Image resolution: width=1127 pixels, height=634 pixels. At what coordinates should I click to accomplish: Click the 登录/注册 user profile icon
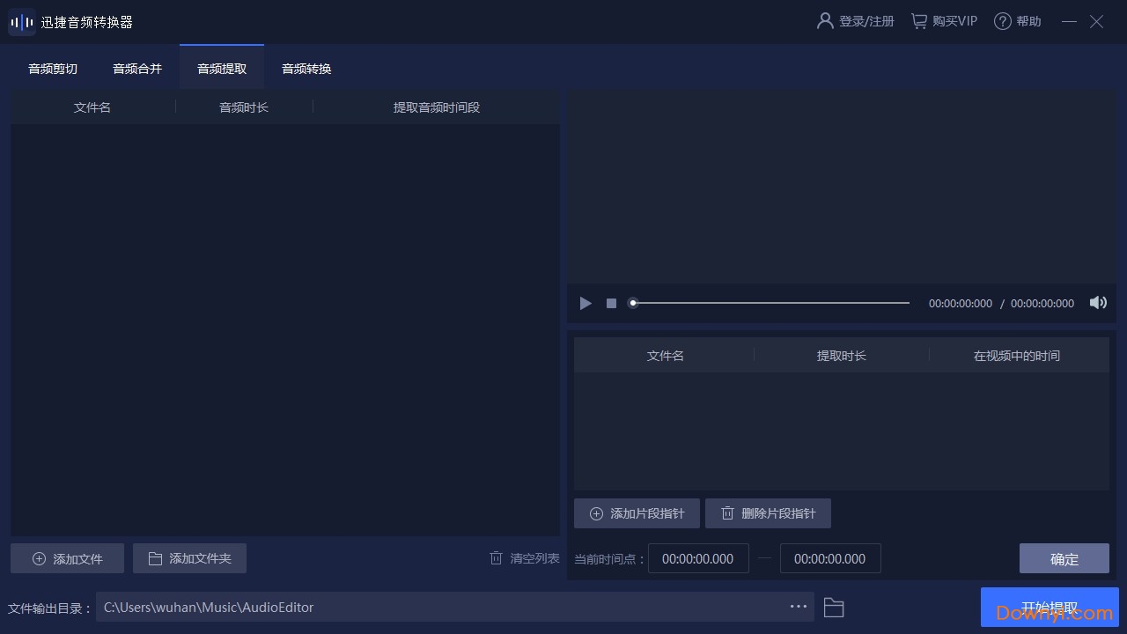click(x=824, y=20)
